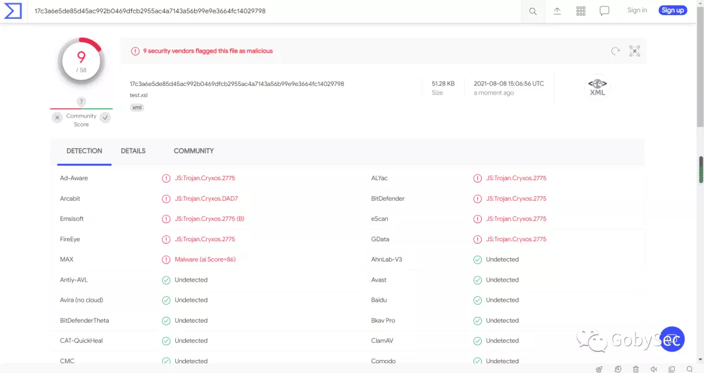Click the similar files graph icon

634,51
